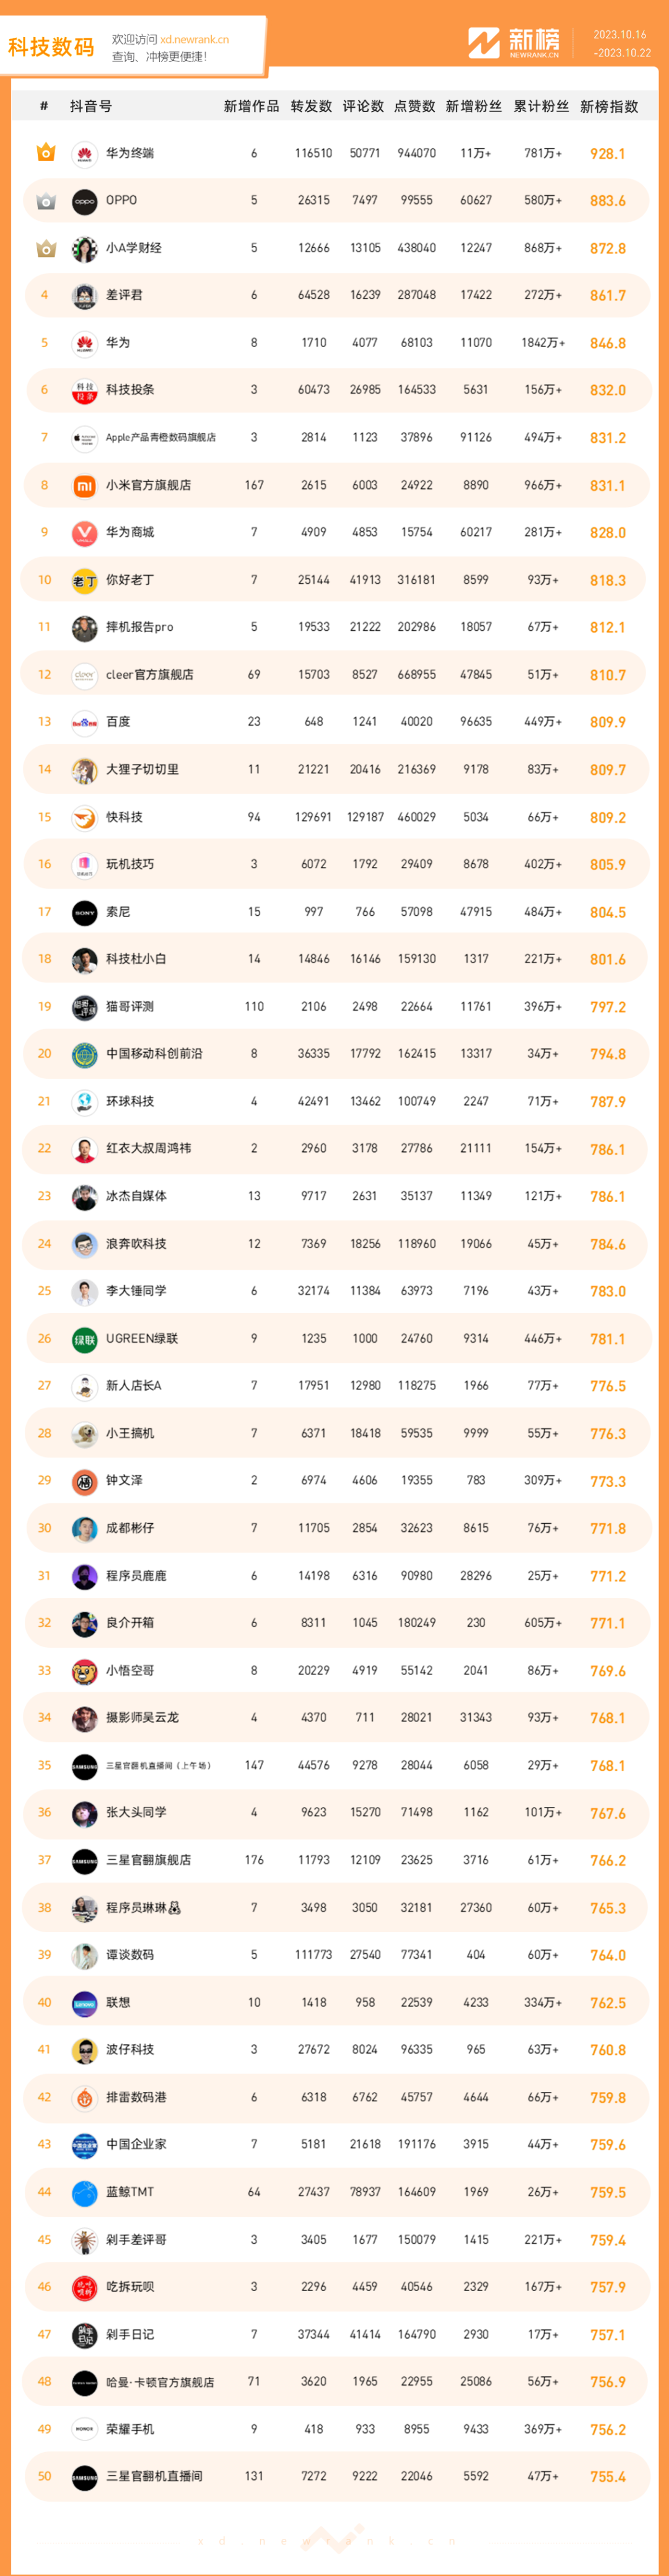Click the gold crown rank-one badge
Screen dimensions: 669x2576
click(x=45, y=153)
